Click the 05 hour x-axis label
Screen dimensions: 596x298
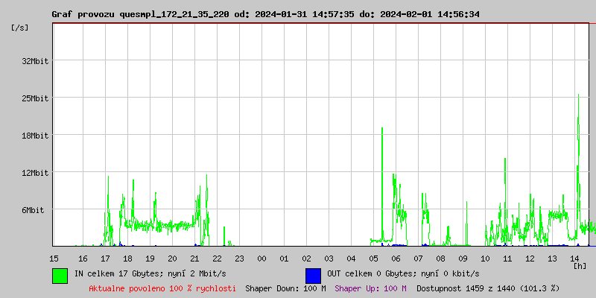pyautogui.click(x=373, y=259)
